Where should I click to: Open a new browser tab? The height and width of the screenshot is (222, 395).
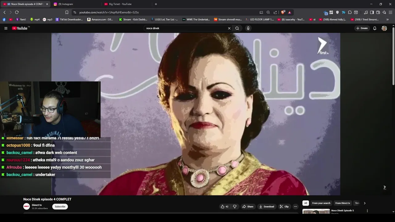156,4
